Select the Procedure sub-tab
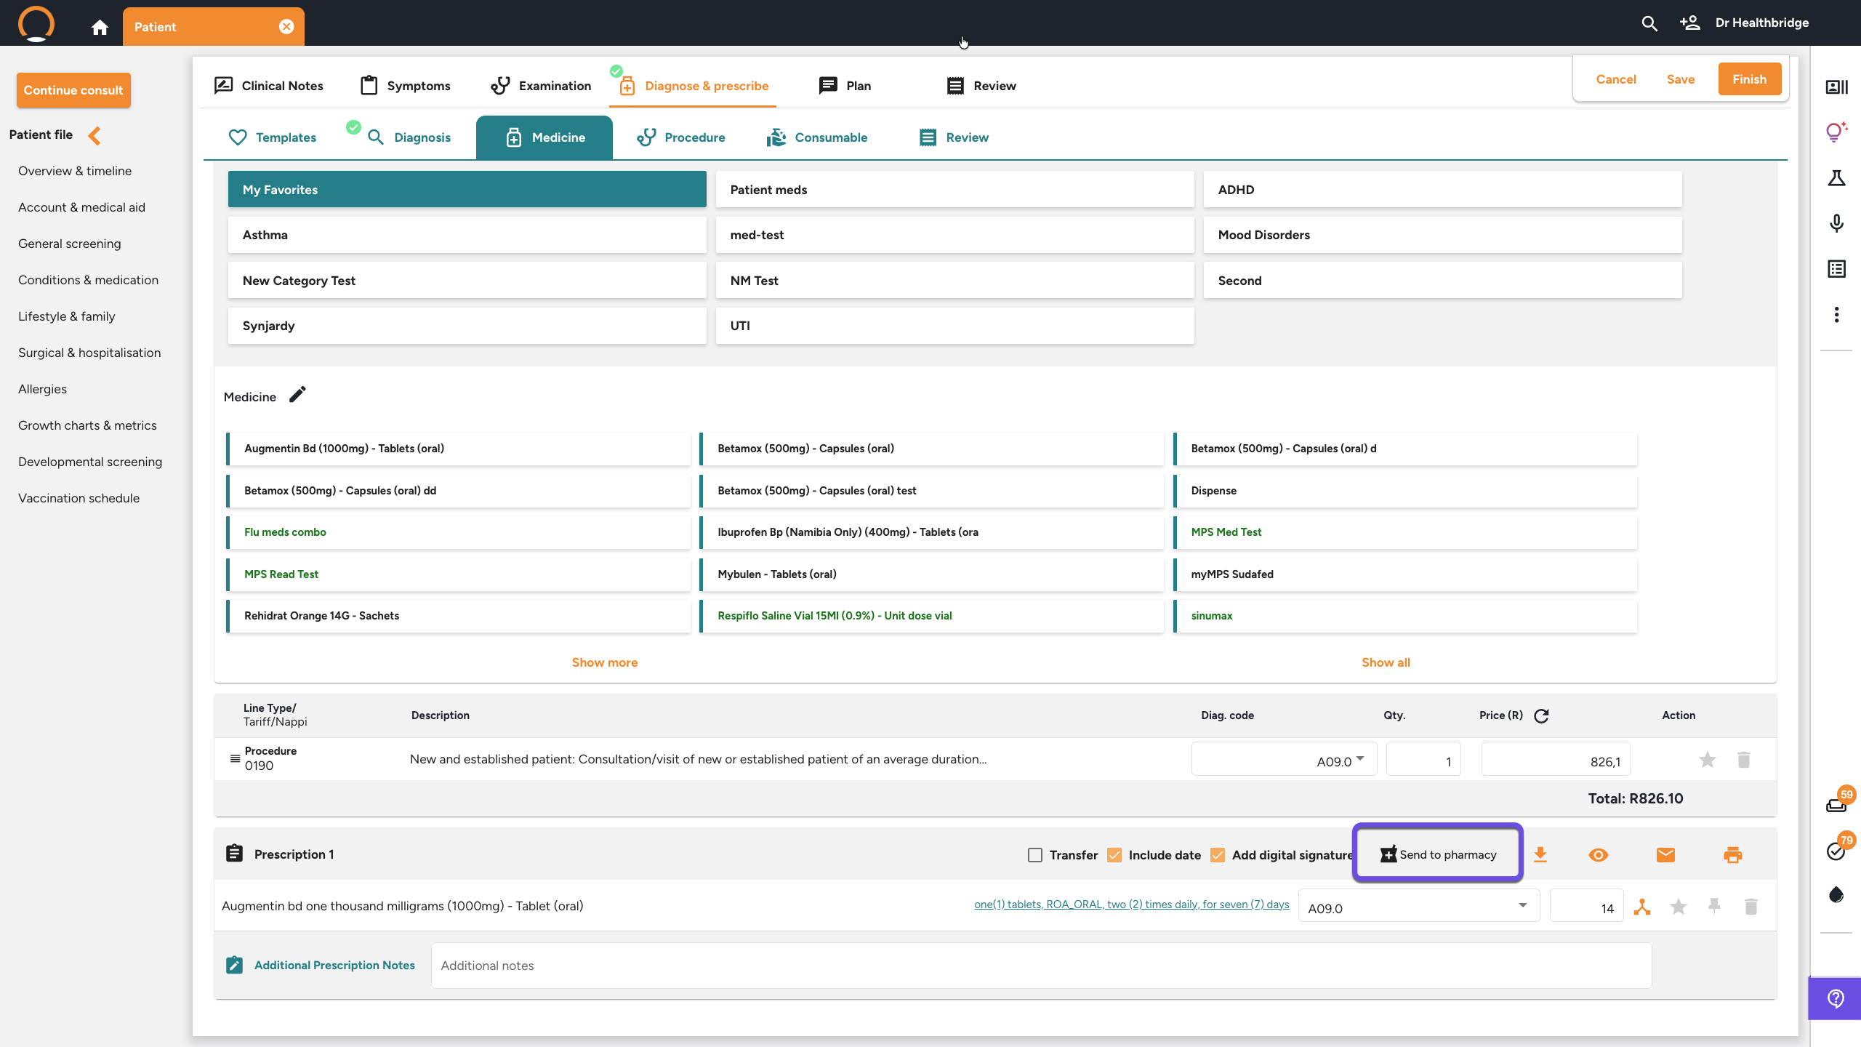 click(x=680, y=137)
